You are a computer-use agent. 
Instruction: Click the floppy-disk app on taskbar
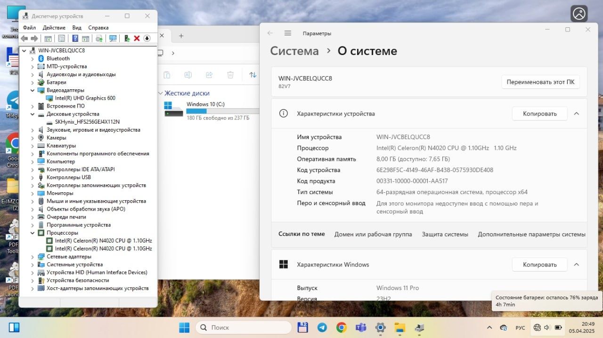[303, 327]
